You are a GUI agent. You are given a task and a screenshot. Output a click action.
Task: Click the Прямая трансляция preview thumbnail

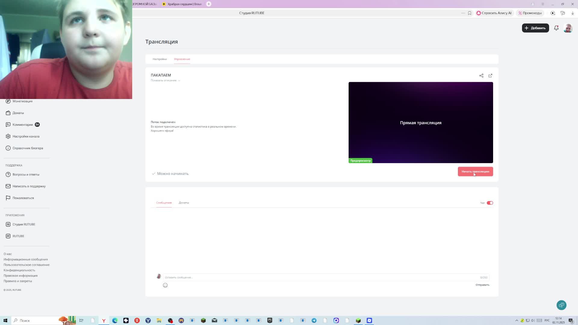[421, 122]
